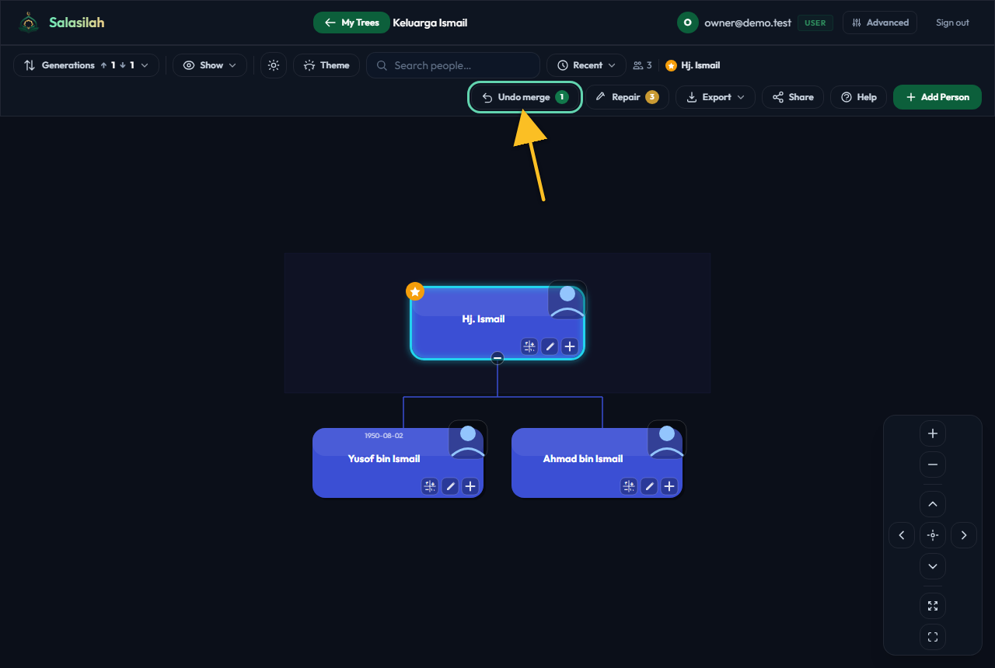Click Undo merge button
This screenshot has width=995, height=668.
click(525, 97)
